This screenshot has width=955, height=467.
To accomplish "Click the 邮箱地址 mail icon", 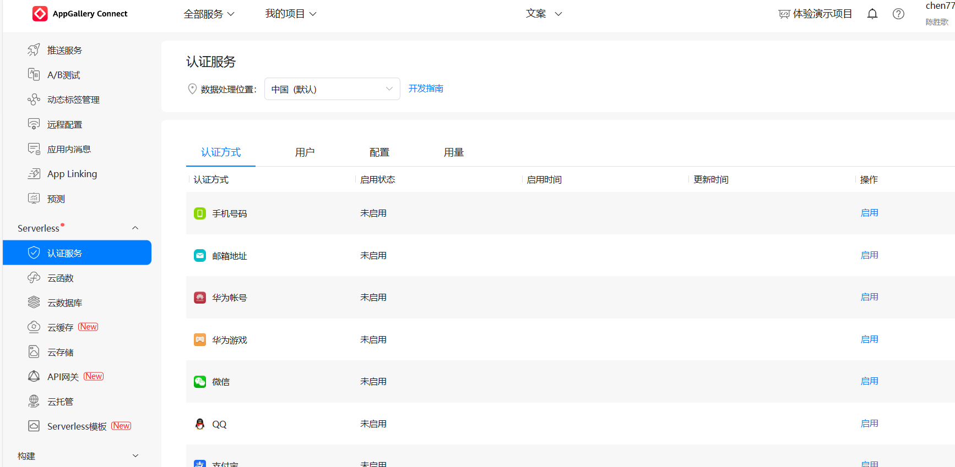I will (200, 256).
